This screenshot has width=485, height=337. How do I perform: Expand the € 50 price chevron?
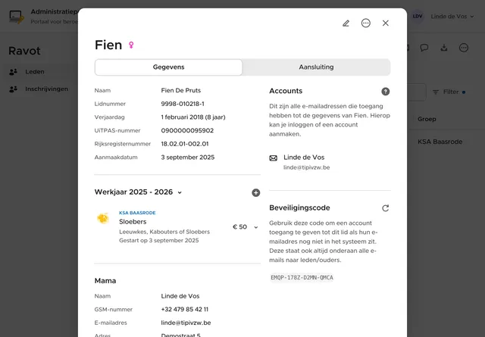pyautogui.click(x=256, y=227)
